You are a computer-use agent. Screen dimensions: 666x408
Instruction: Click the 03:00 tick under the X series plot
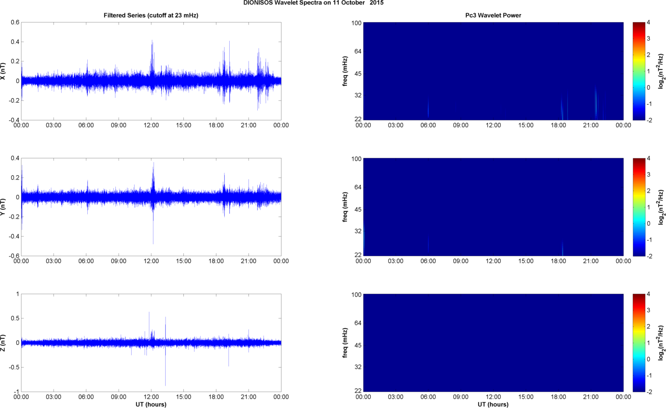coord(53,125)
